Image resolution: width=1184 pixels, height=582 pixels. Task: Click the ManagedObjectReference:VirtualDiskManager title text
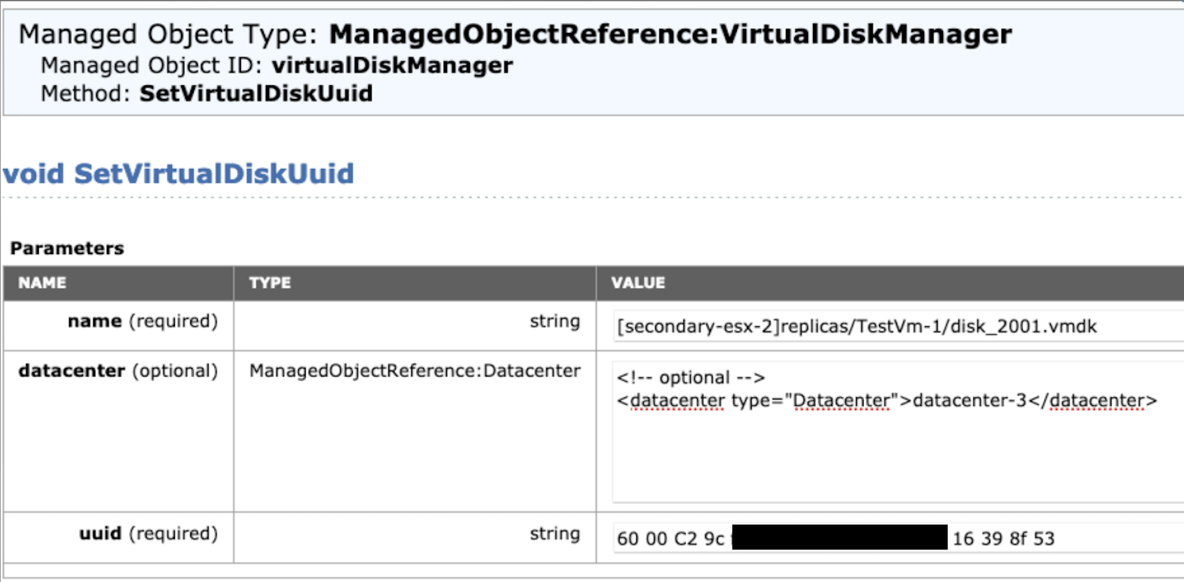click(670, 34)
